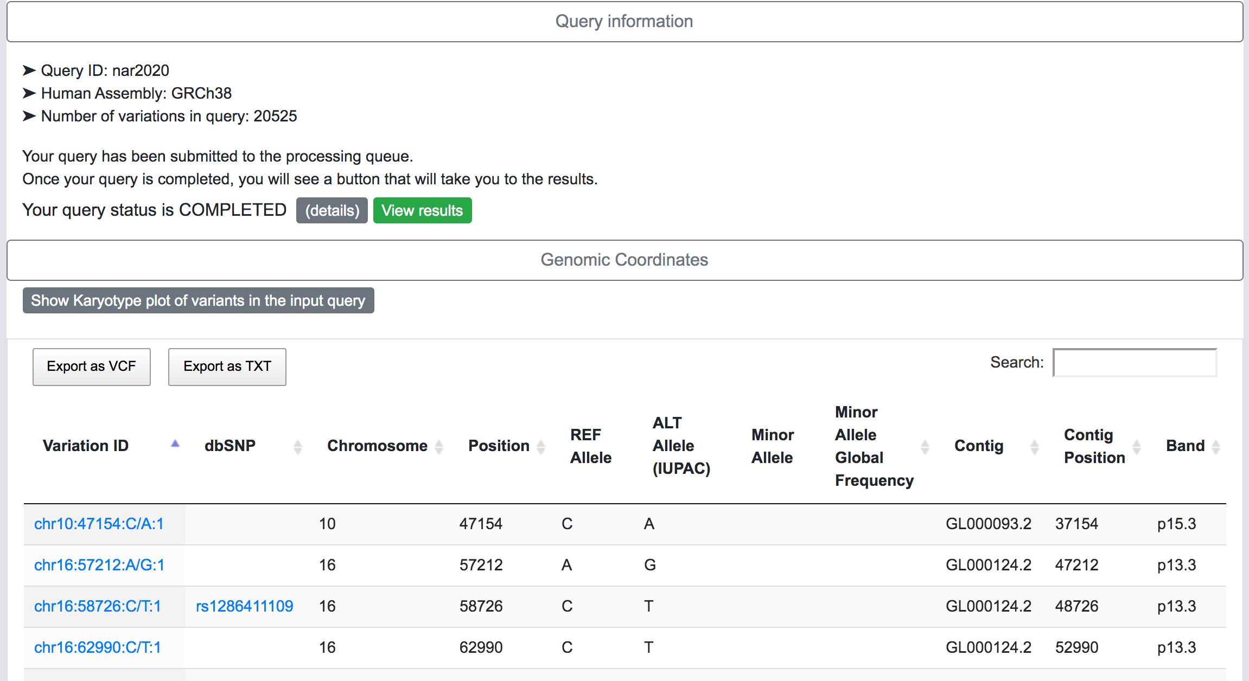Select the Minor Allele column header
The width and height of the screenshot is (1249, 681).
(773, 446)
